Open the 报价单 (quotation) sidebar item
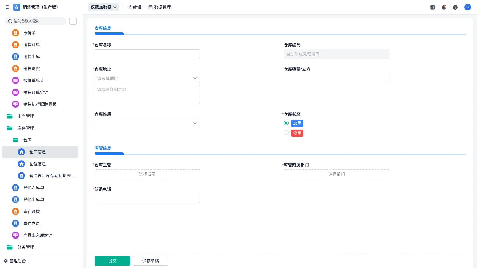 29,33
